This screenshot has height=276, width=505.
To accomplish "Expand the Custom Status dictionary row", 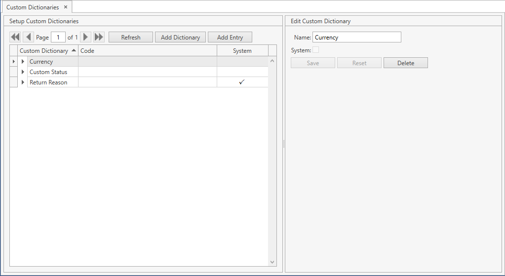I will click(x=23, y=72).
